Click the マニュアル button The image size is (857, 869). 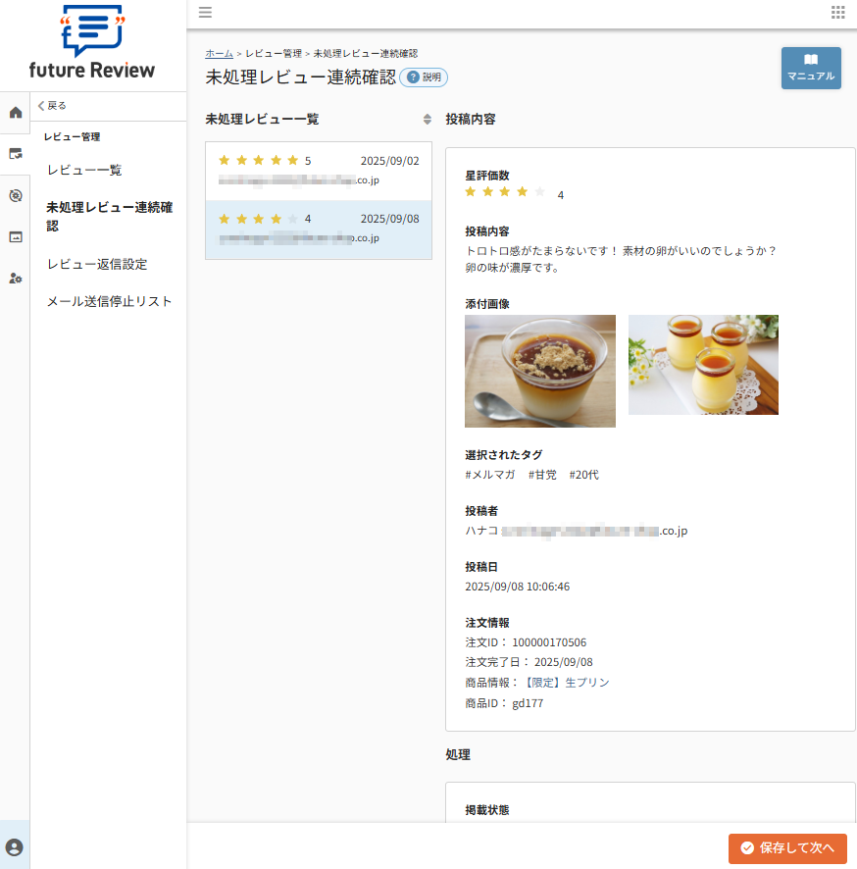coord(810,68)
